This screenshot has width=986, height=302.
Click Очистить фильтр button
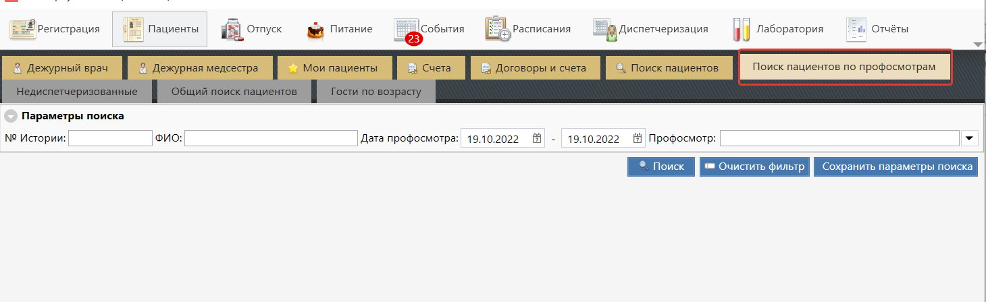click(754, 167)
